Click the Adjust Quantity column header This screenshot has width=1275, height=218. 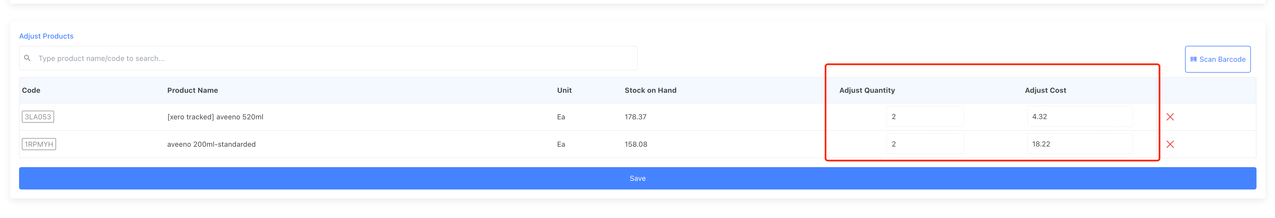click(x=867, y=90)
